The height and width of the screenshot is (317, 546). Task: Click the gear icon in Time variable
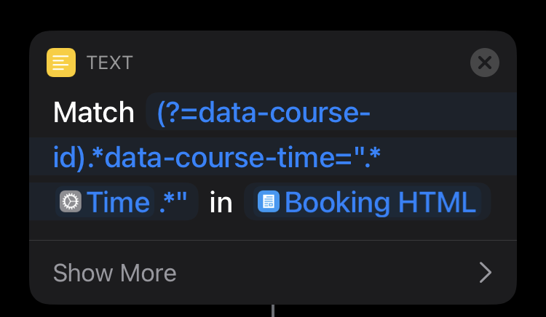coord(71,202)
